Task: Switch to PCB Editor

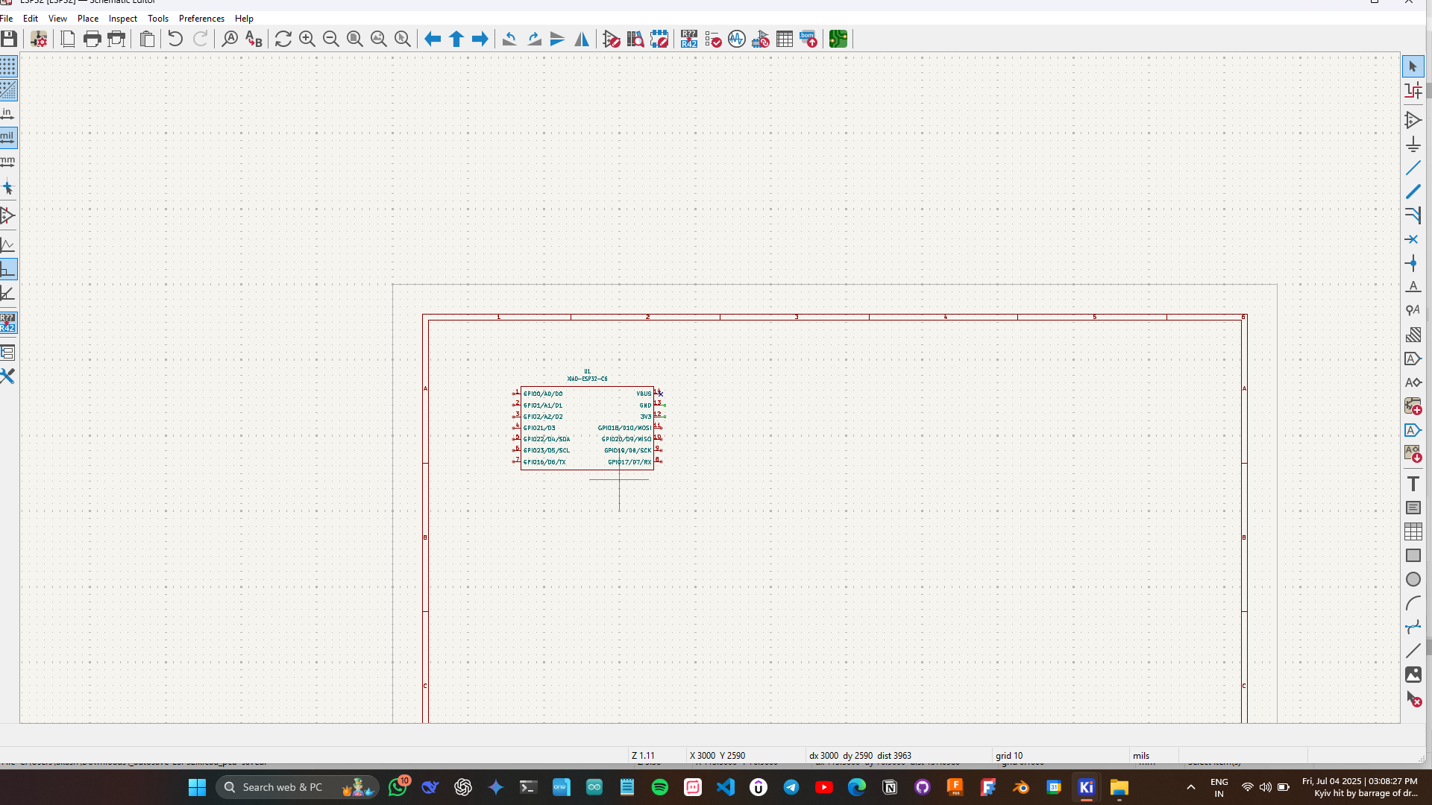Action: coord(838,39)
